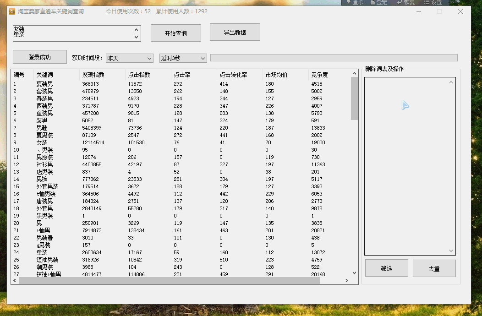Click the 登录成功 login button
Image resolution: width=482 pixels, height=316 pixels.
point(40,57)
